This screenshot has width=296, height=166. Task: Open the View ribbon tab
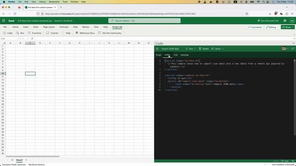coord(96,27)
